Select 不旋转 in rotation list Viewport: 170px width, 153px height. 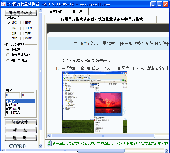(x=20, y=101)
